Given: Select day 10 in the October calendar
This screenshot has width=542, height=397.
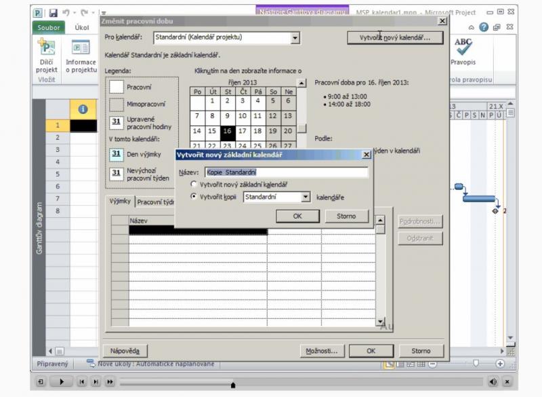Looking at the screenshot, I should pos(242,116).
